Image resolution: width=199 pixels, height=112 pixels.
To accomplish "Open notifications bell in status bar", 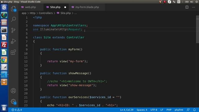I will tap(194, 110).
